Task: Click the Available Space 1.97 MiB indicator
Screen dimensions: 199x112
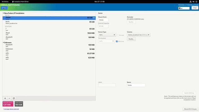Action: pos(8,104)
